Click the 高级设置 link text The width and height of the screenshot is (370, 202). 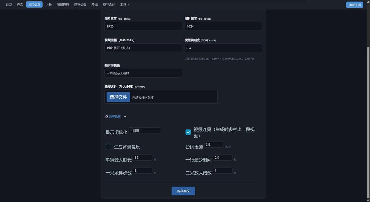tap(115, 116)
